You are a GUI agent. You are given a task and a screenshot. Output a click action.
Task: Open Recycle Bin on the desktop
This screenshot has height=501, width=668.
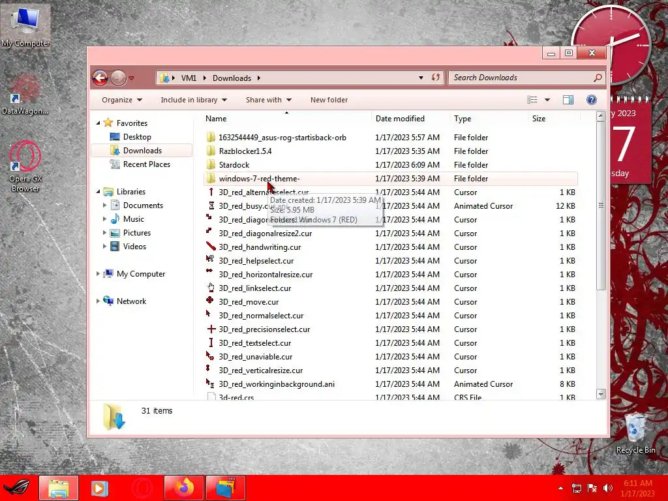[x=635, y=434]
